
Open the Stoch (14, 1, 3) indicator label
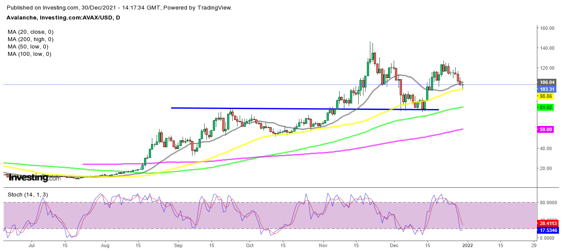28,195
